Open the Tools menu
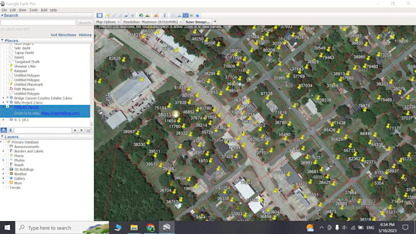The width and height of the screenshot is (416, 234). pos(34,10)
